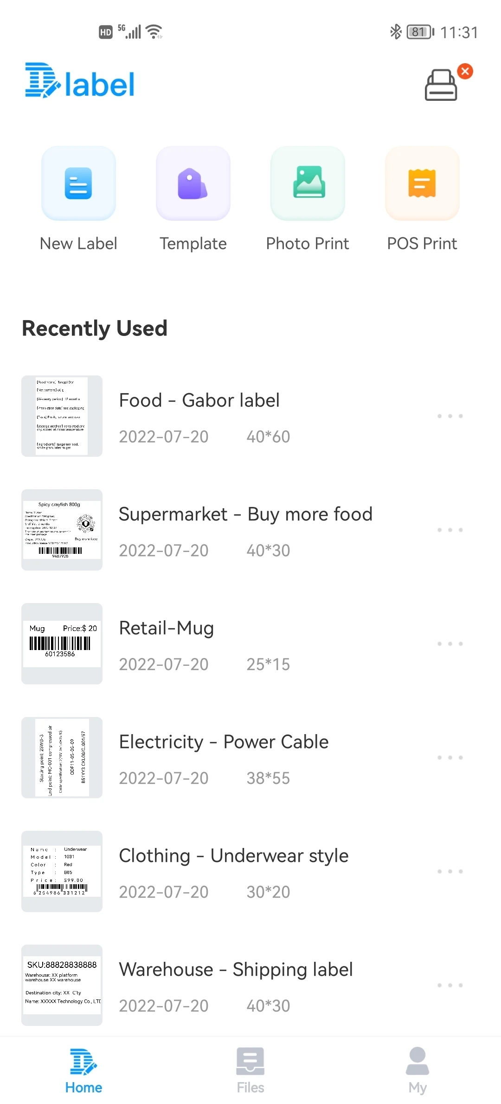This screenshot has width=501, height=1104.
Task: Open the Clothing - Underwear style label
Action: pyautogui.click(x=233, y=856)
